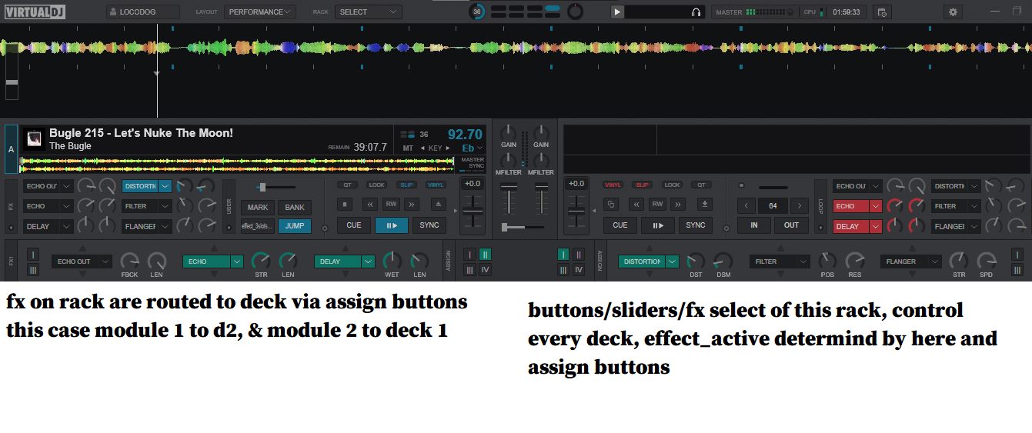
Task: Click the MARK button on deck A
Action: point(258,208)
